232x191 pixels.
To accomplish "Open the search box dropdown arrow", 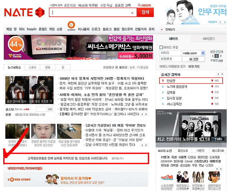I will (132, 13).
